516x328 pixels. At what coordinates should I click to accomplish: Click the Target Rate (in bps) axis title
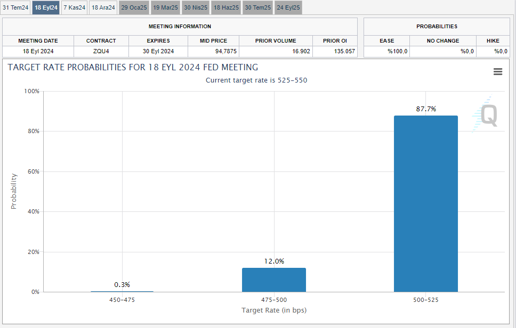point(274,310)
